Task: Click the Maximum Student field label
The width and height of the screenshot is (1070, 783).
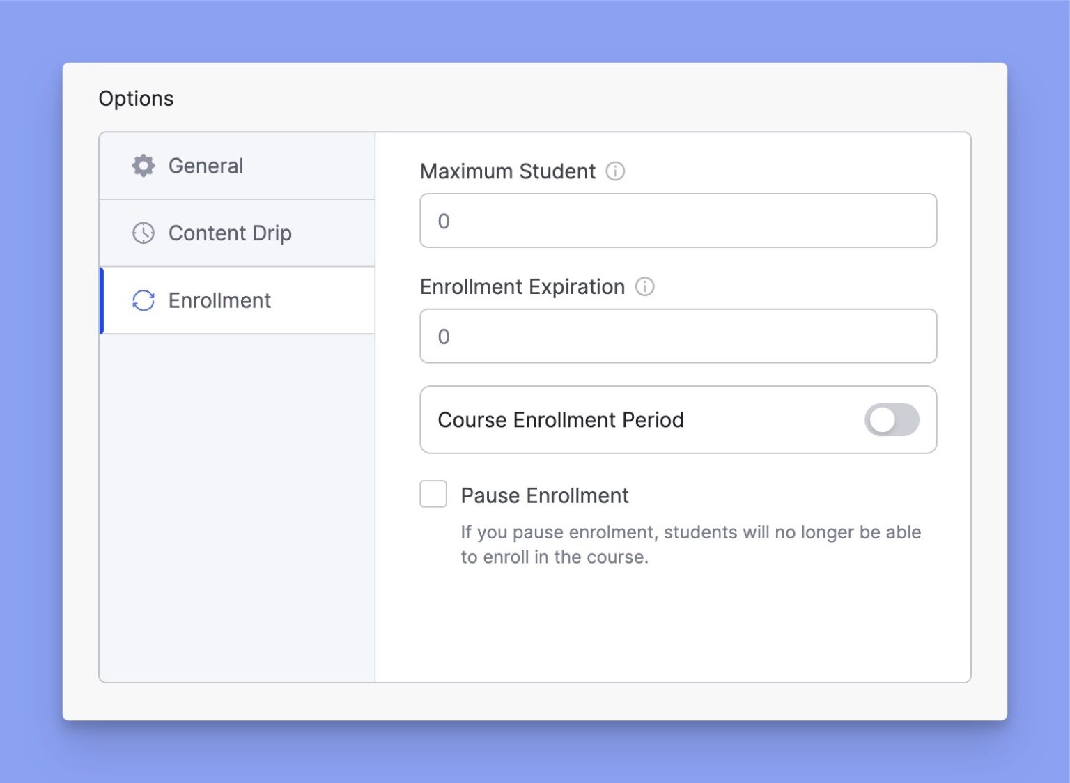Action: 508,171
